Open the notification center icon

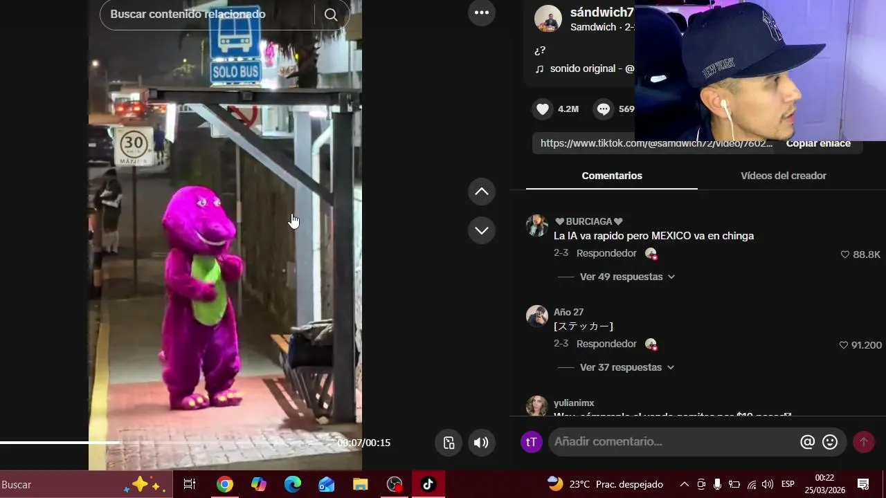point(863,484)
